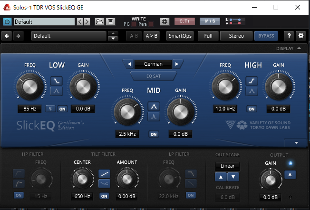This screenshot has height=210, width=310.
Task: Step to next preset down arrow
Action: (x=113, y=39)
